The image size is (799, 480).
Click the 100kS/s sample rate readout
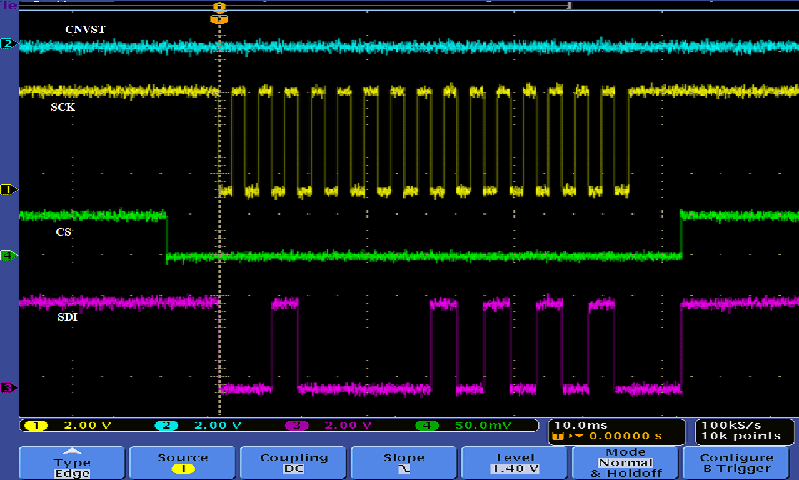733,426
